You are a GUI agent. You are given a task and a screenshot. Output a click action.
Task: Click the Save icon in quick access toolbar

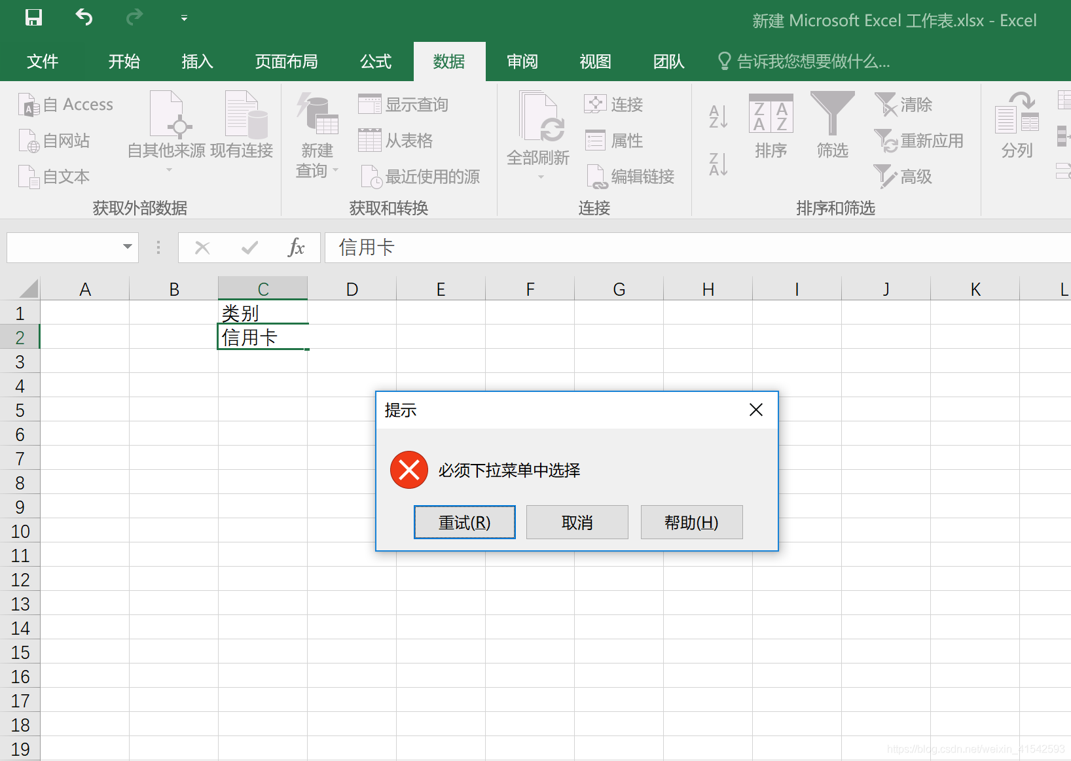33,18
